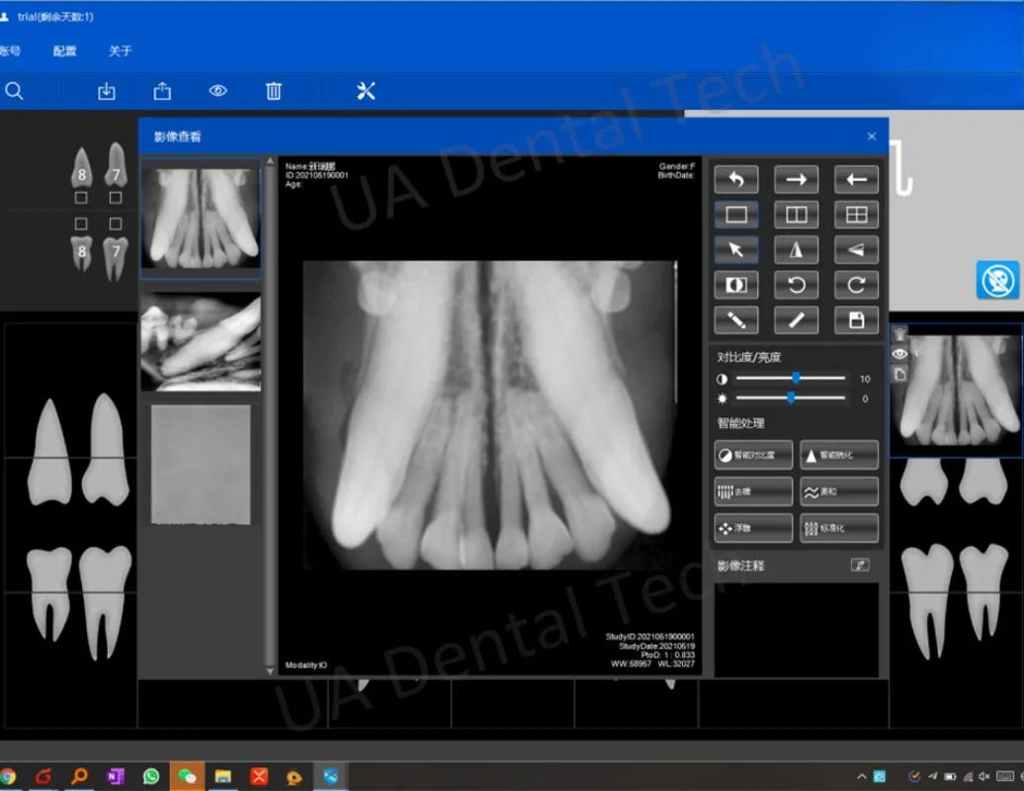
Task: Select the line drawing tool
Action: point(796,320)
